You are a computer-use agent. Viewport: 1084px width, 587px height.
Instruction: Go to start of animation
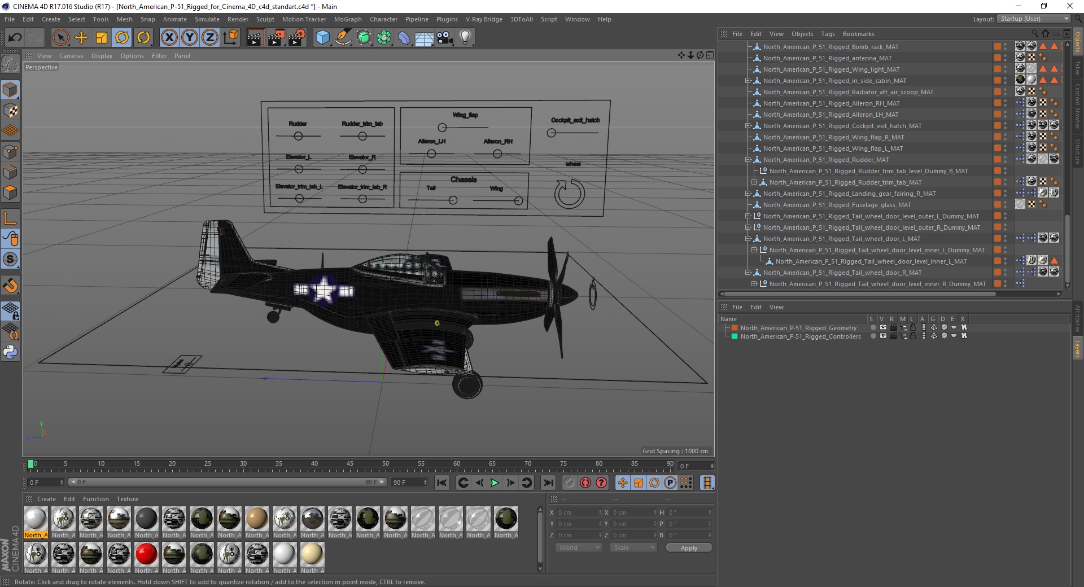click(442, 483)
